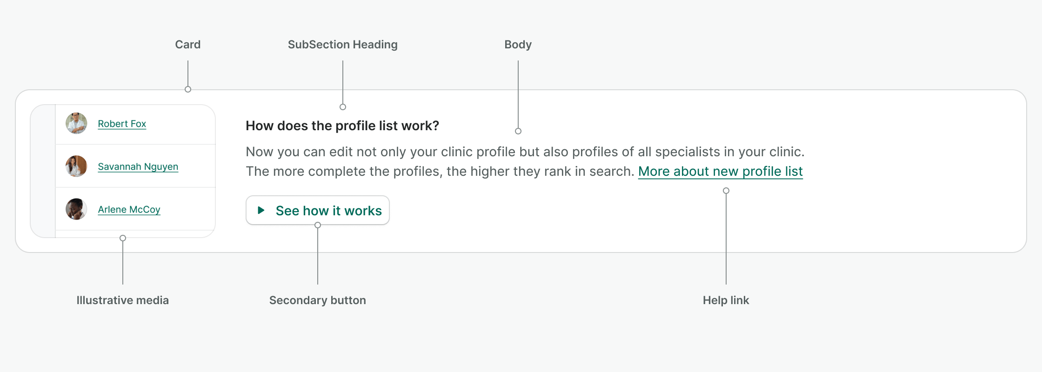Select the 'SubSection Heading' annotation label
This screenshot has height=372, width=1042.
343,45
